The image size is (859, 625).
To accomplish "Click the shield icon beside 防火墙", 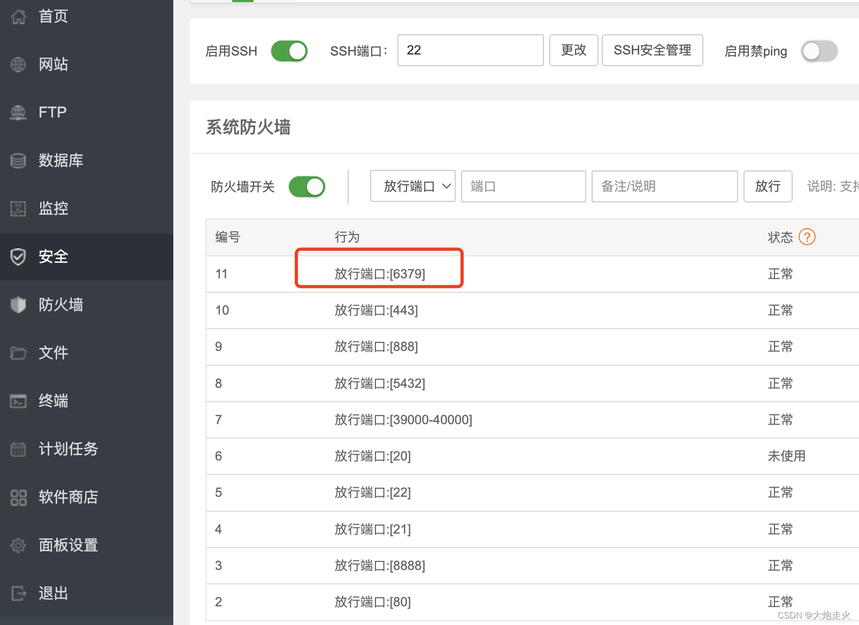I will coord(18,305).
